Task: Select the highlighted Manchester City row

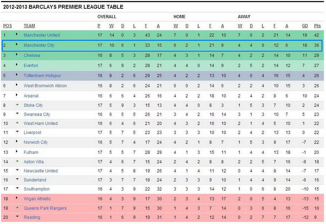Action: pyautogui.click(x=162, y=45)
